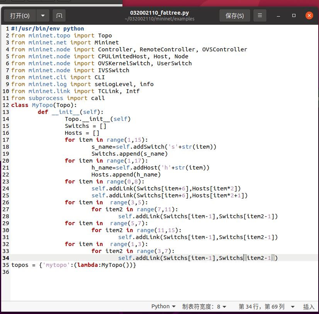This screenshot has height=314, width=319.
Task: Maximize the gedit window
Action: [x=294, y=16]
